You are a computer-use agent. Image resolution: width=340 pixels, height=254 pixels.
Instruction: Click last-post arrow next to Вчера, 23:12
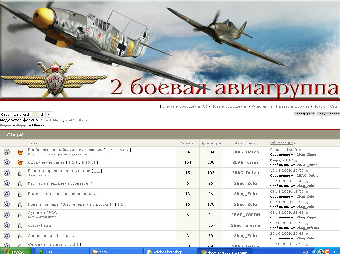point(296,160)
